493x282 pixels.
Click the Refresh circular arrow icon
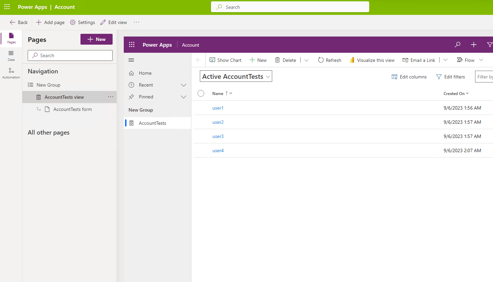tap(321, 60)
